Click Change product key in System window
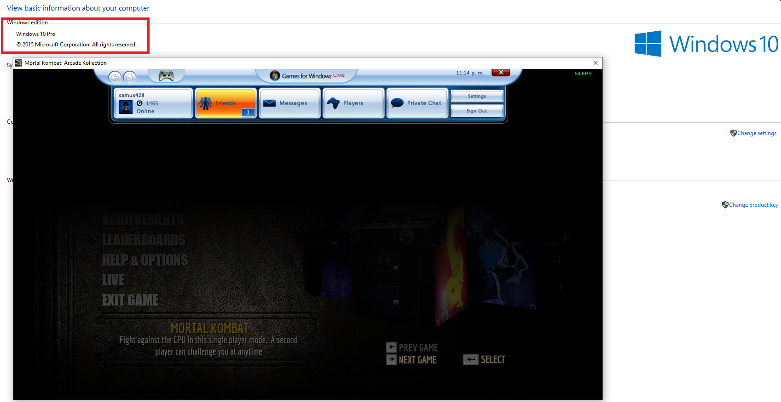Image resolution: width=781 pixels, height=402 pixels. pyautogui.click(x=753, y=205)
